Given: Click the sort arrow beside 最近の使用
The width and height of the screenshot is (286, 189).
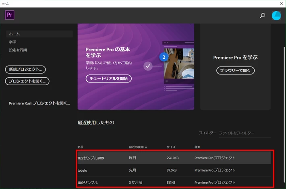Looking at the screenshot, I should coord(146,147).
